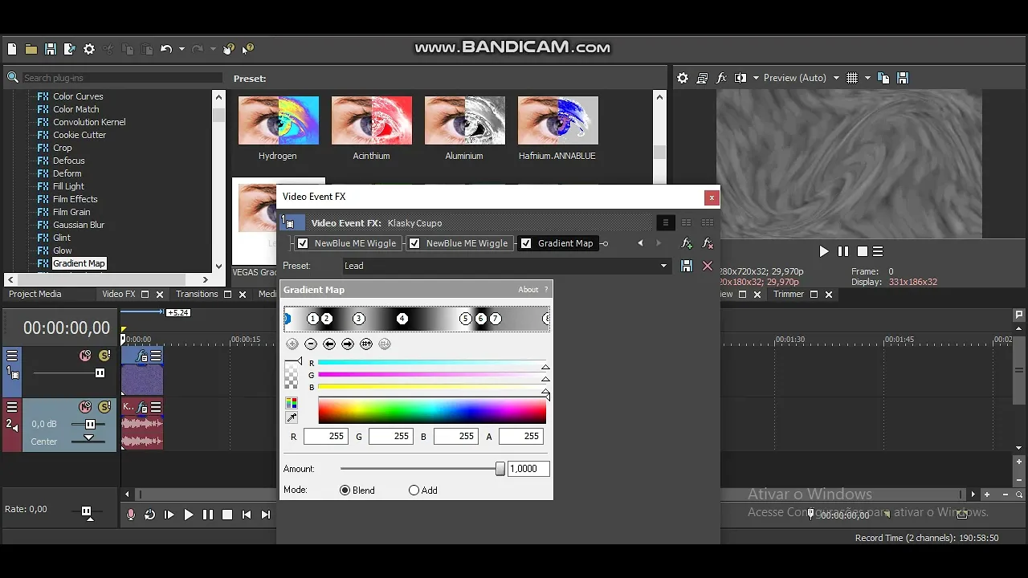Mute audio track 2
Image resolution: width=1028 pixels, height=578 pixels.
pos(85,407)
